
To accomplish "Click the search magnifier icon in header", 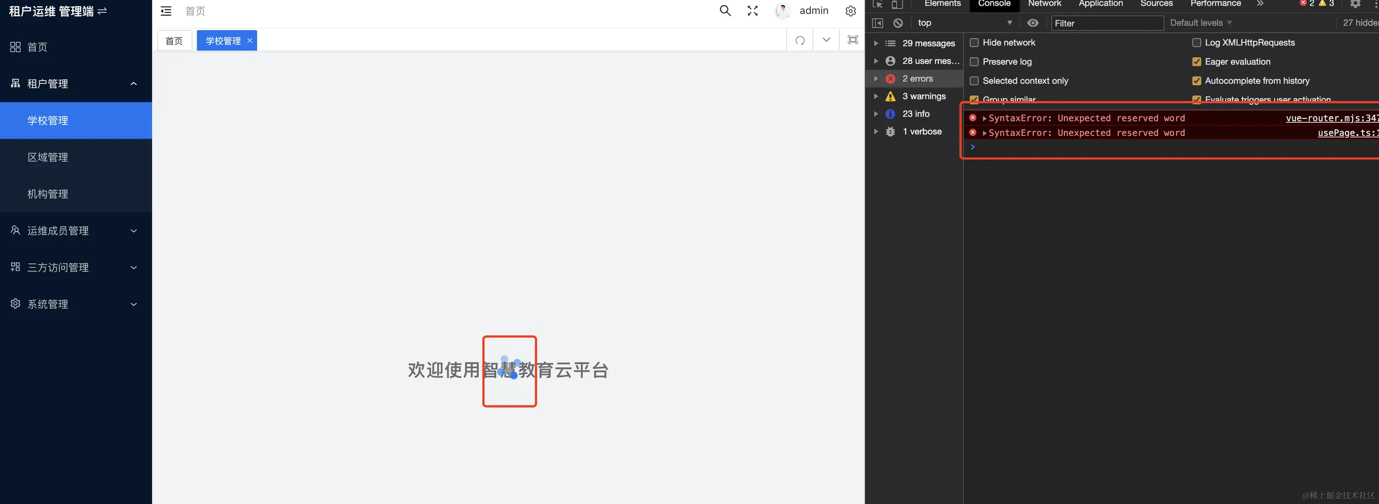I will point(725,10).
